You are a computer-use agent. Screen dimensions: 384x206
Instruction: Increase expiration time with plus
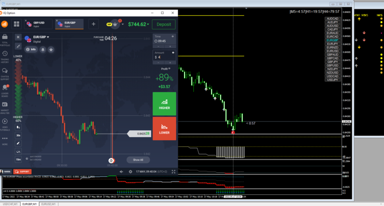tap(170, 47)
